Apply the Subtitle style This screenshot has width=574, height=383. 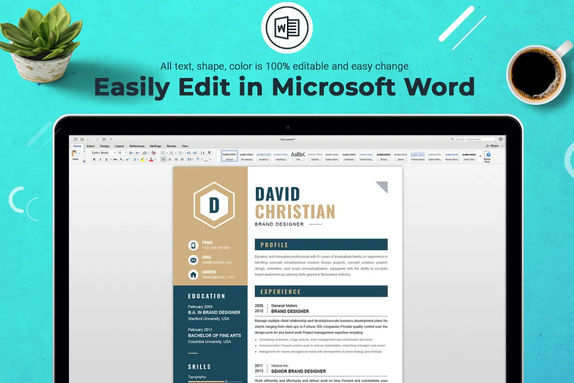[x=315, y=156]
